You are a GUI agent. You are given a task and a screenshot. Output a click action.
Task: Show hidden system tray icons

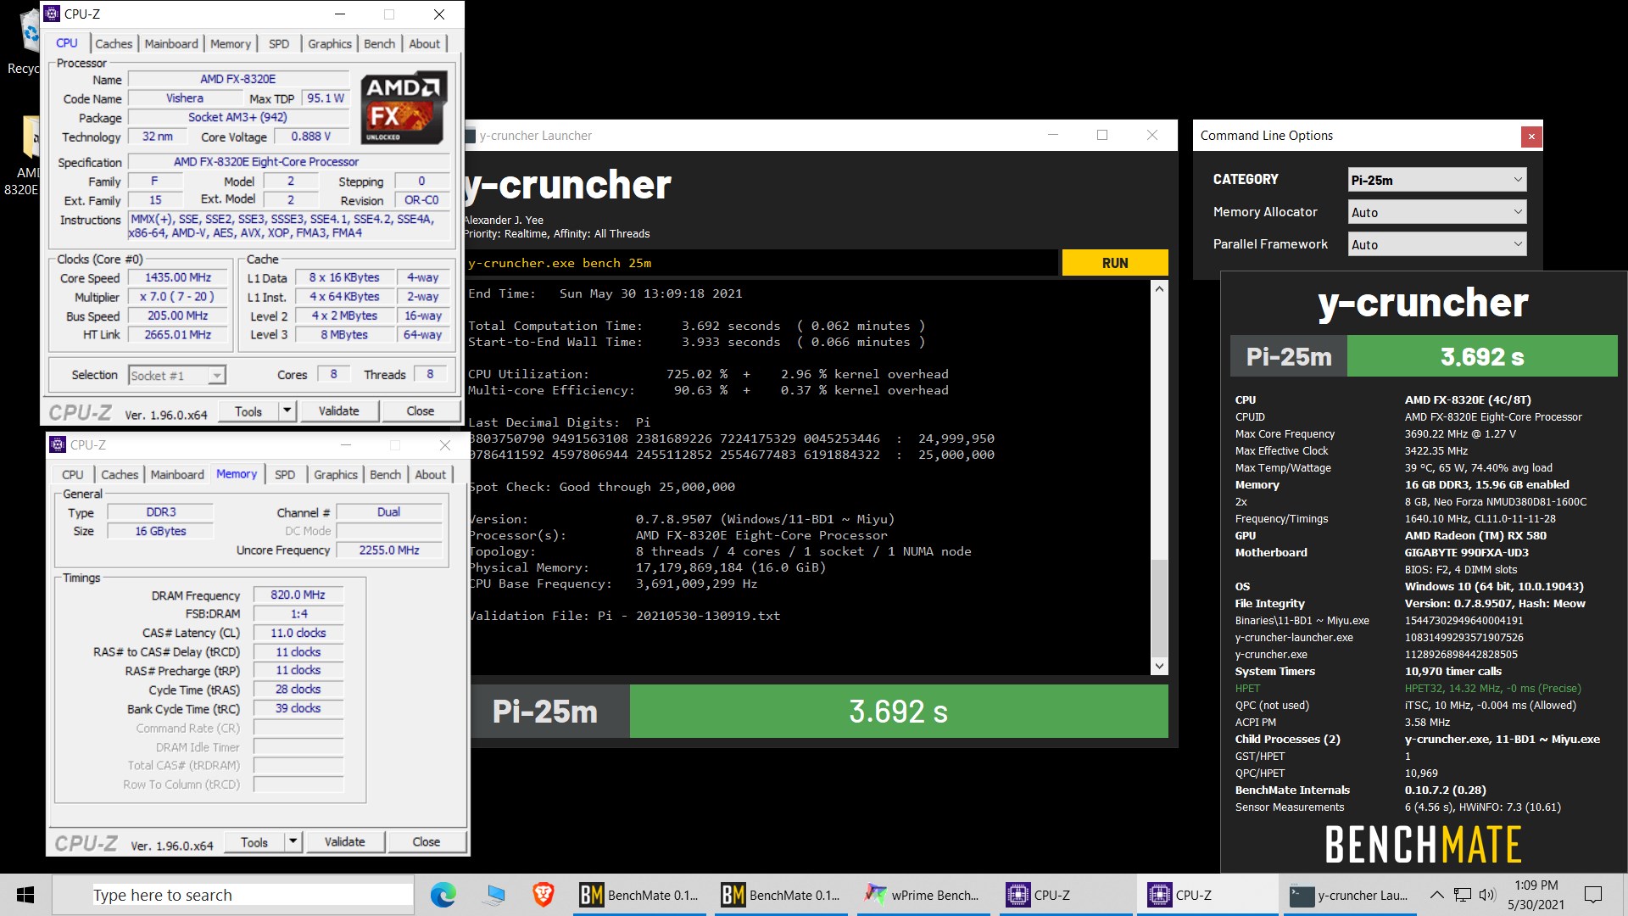(1436, 895)
